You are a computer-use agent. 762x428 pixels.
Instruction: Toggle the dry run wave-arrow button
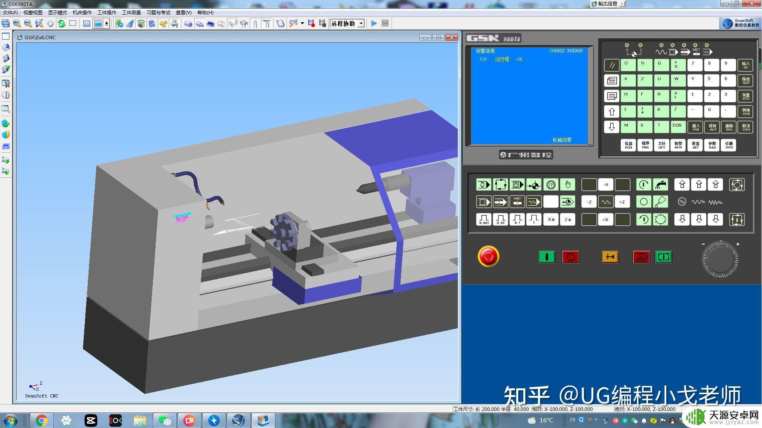(x=534, y=202)
